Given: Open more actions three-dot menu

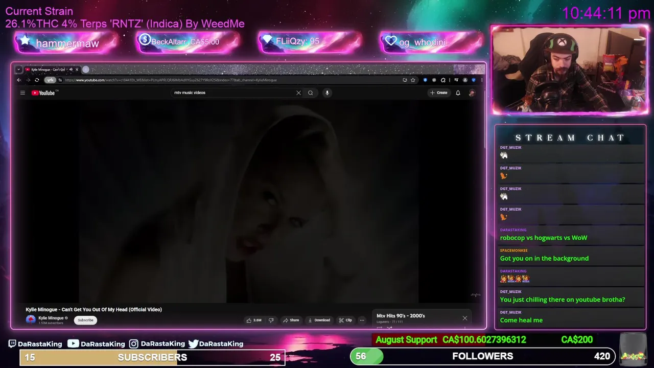Looking at the screenshot, I should pos(362,320).
